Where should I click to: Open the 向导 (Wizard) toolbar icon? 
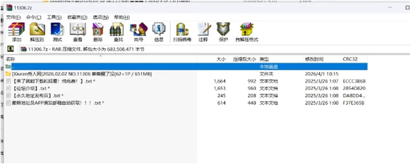(138, 29)
